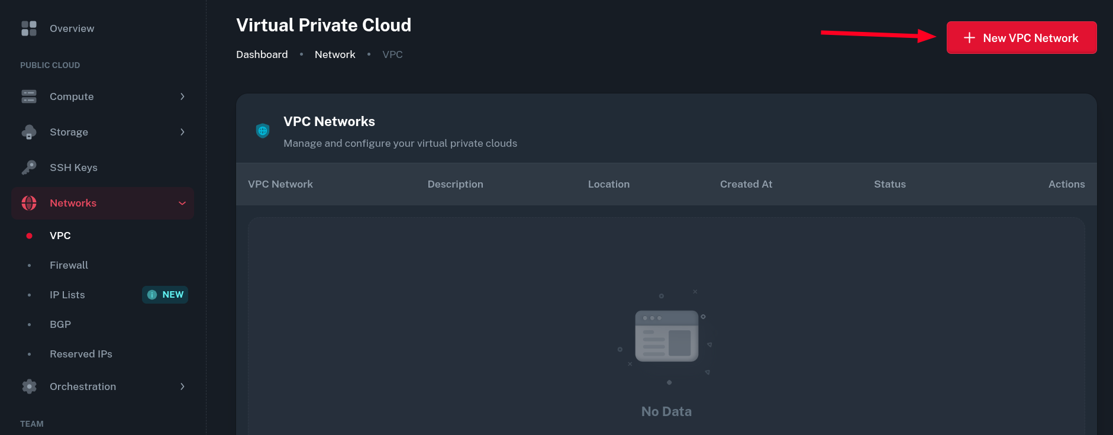
Task: Click the Created At column header
Action: (x=746, y=184)
